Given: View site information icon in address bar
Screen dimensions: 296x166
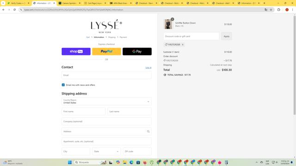Looking at the screenshot, I should (x=21, y=10).
